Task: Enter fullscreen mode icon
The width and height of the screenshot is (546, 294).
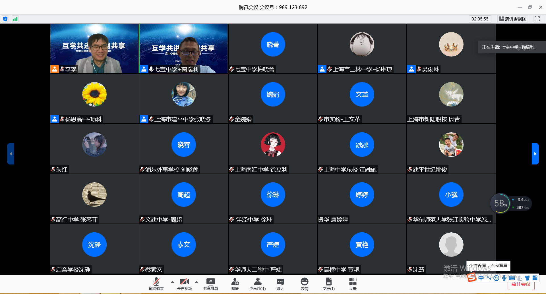Action: (x=537, y=19)
